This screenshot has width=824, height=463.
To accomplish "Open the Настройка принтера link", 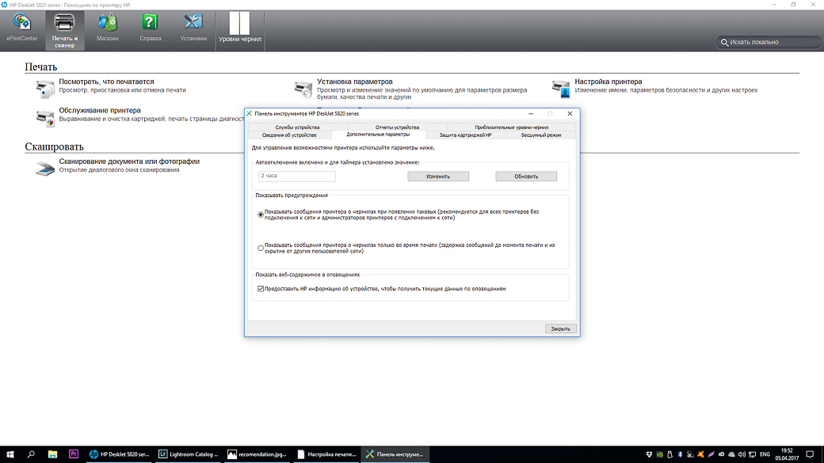I will tap(608, 82).
